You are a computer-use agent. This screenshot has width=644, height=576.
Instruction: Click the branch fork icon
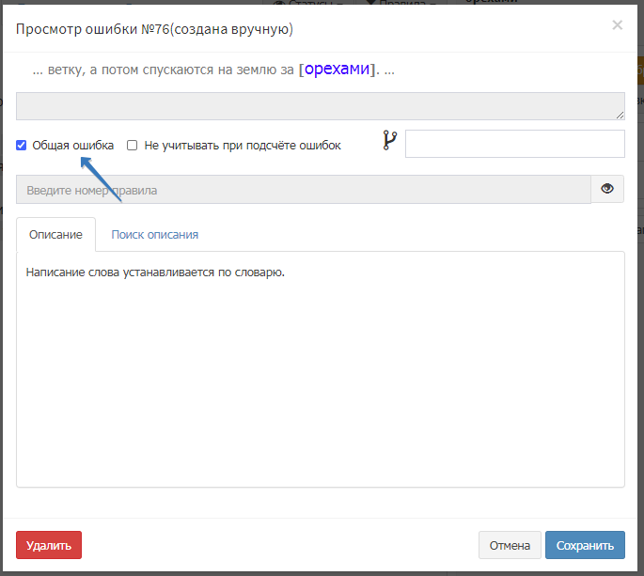coord(390,142)
